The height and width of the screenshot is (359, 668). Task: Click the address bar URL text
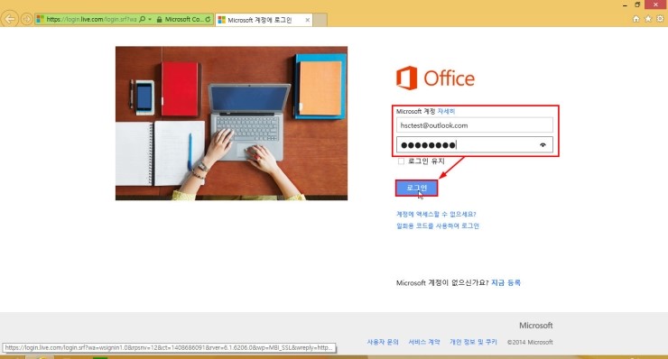tap(91, 19)
